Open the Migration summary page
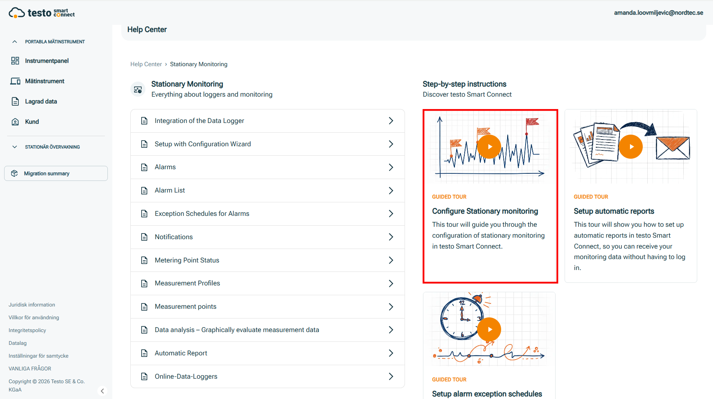 pyautogui.click(x=56, y=173)
